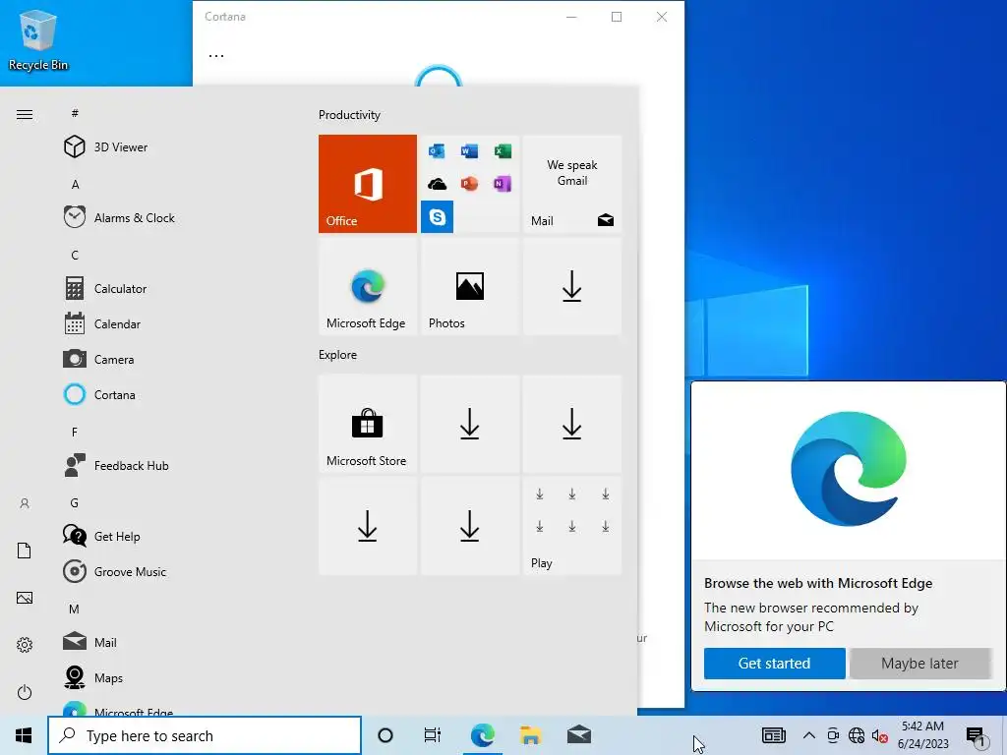Screen dimensions: 1007x755
Task: Open Word from the Office folder tile
Action: pyautogui.click(x=469, y=150)
